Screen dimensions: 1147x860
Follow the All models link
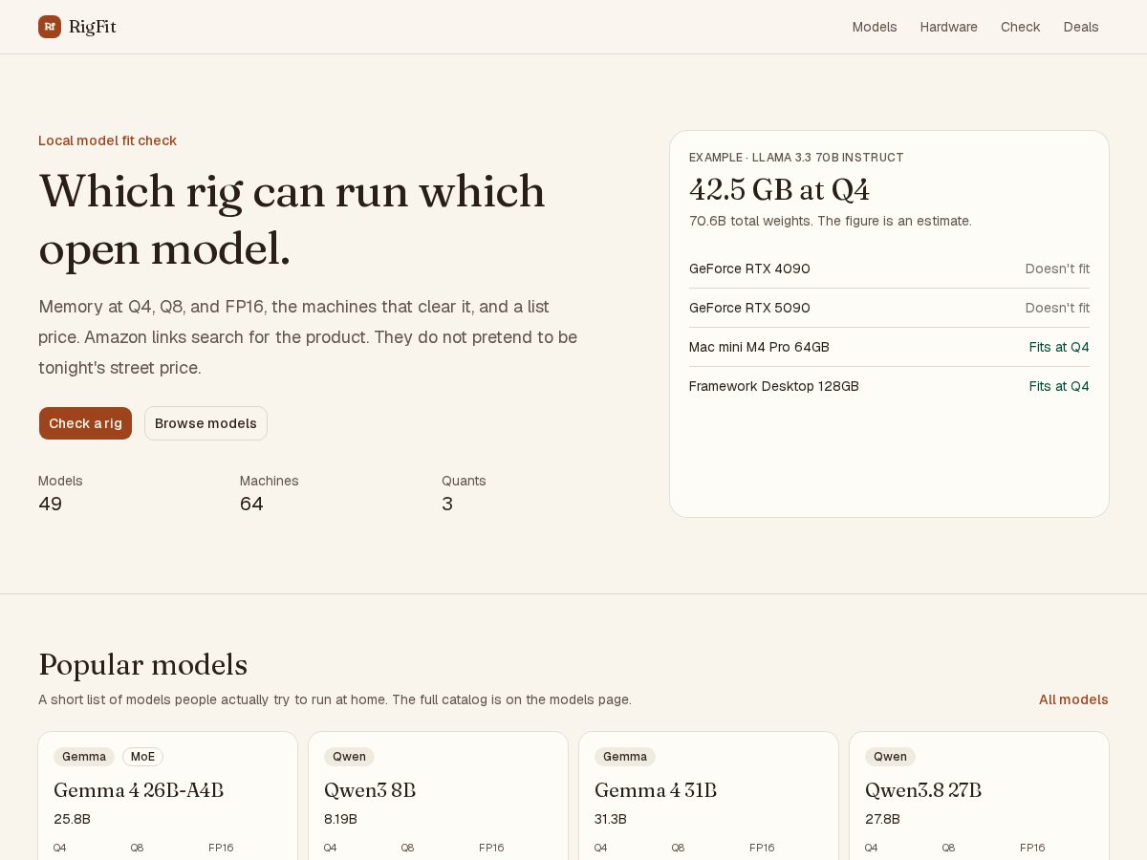pyautogui.click(x=1073, y=699)
